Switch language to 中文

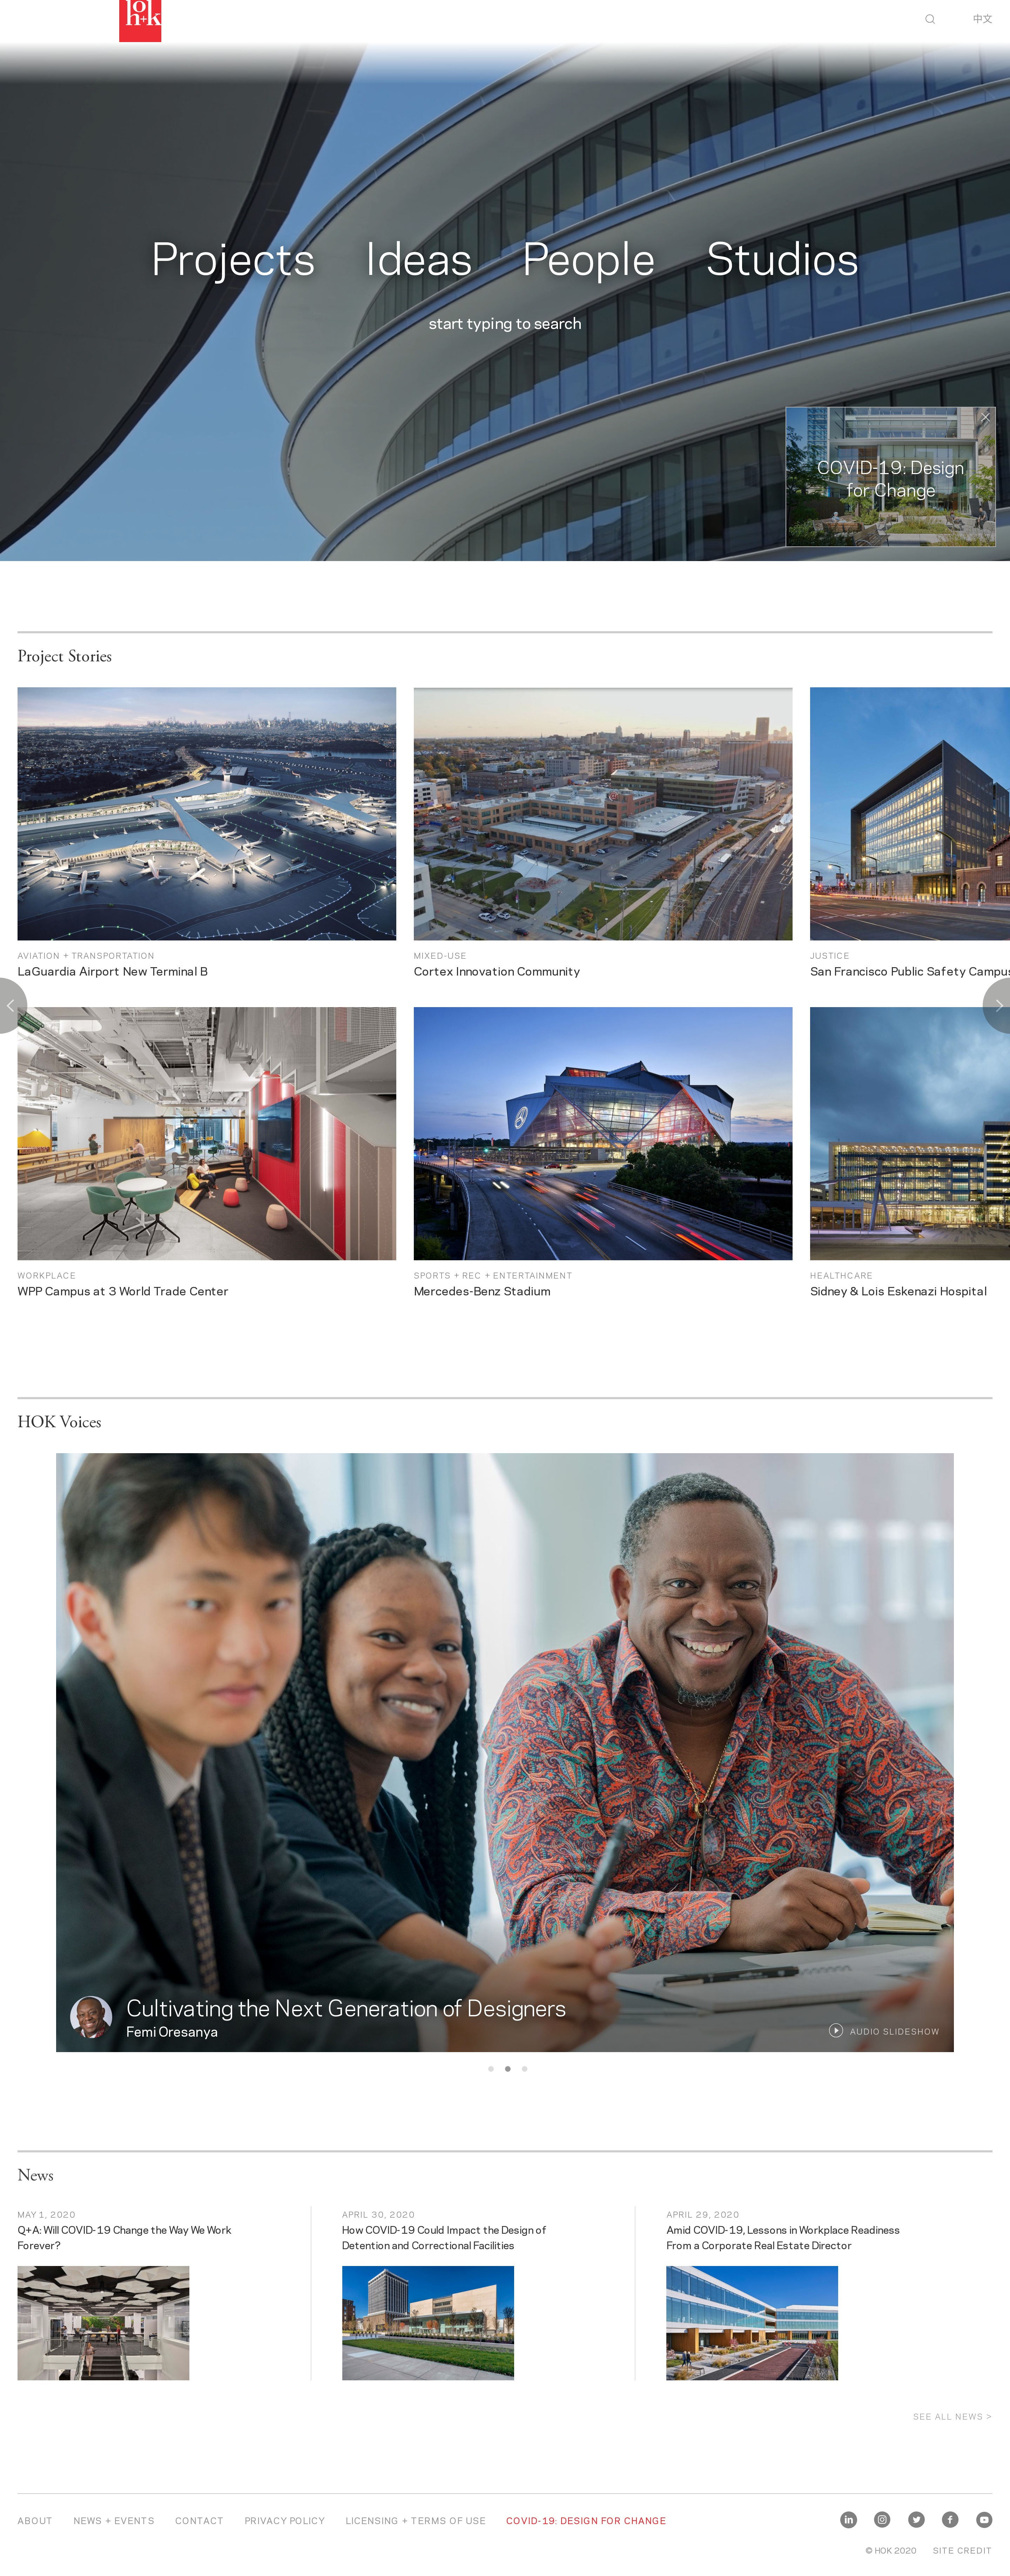[x=982, y=19]
